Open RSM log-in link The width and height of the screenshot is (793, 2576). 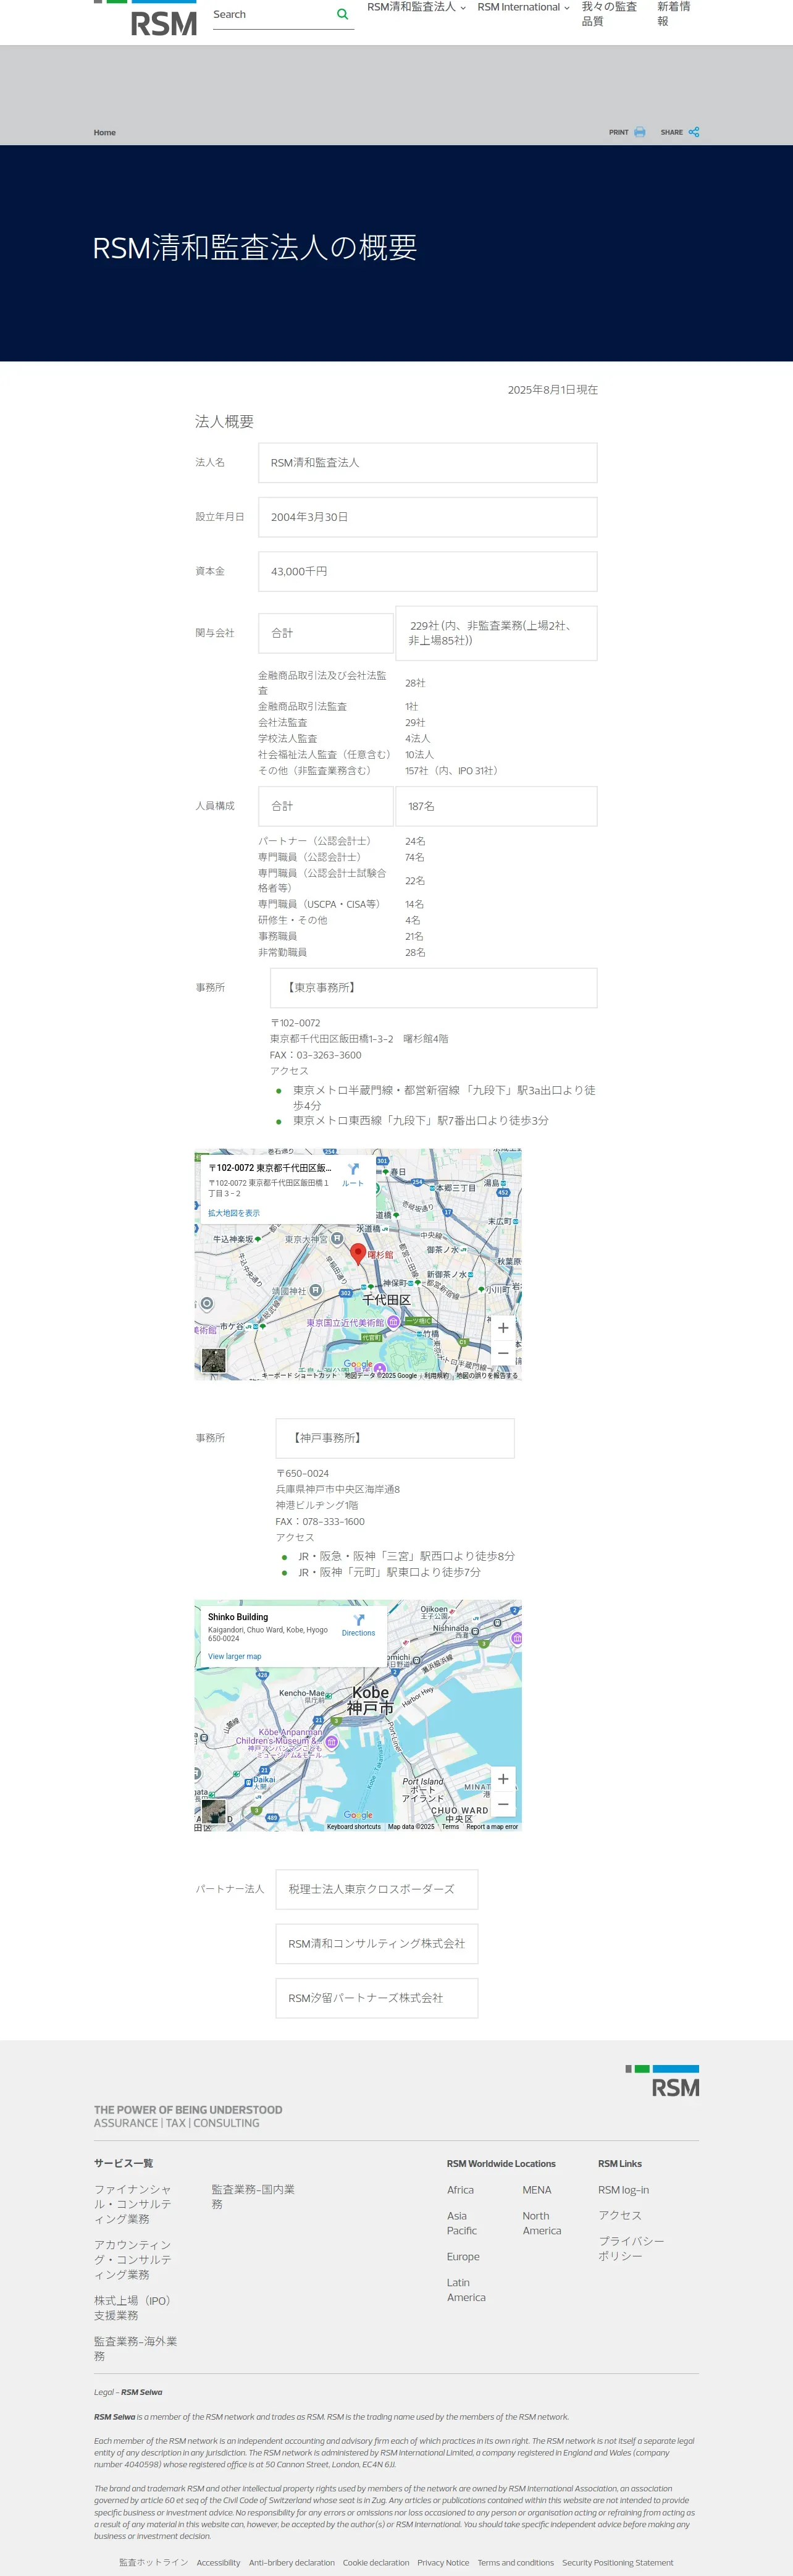(623, 2189)
